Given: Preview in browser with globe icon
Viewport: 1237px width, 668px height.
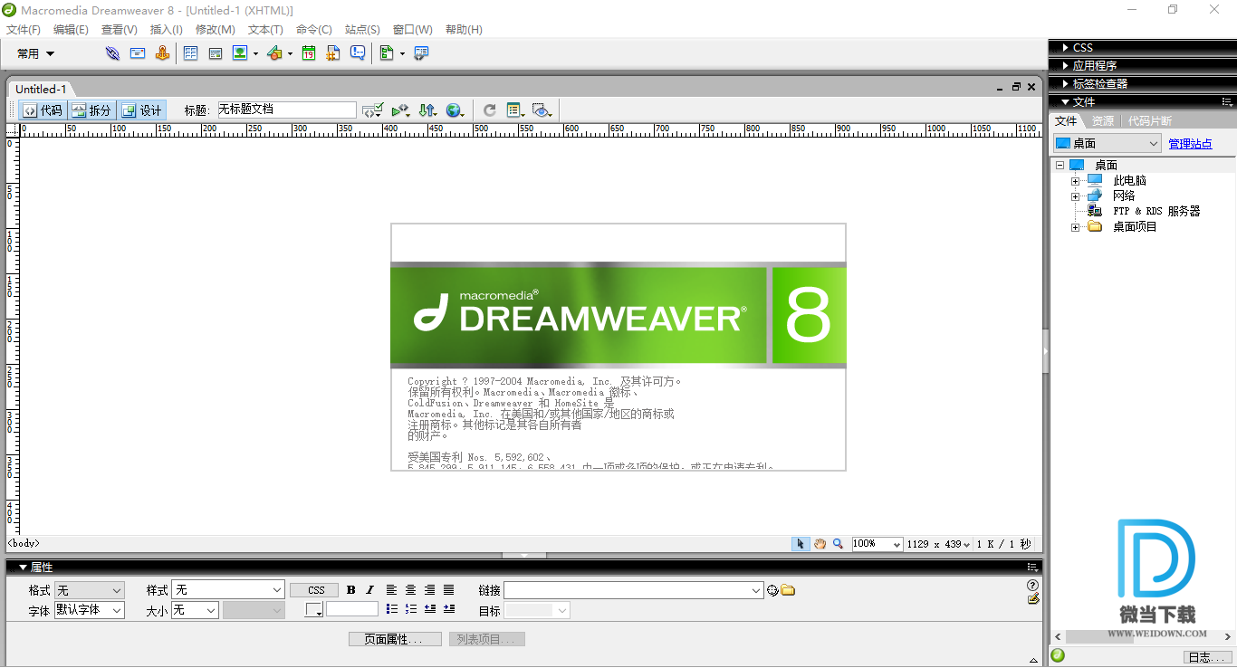Looking at the screenshot, I should click(455, 110).
